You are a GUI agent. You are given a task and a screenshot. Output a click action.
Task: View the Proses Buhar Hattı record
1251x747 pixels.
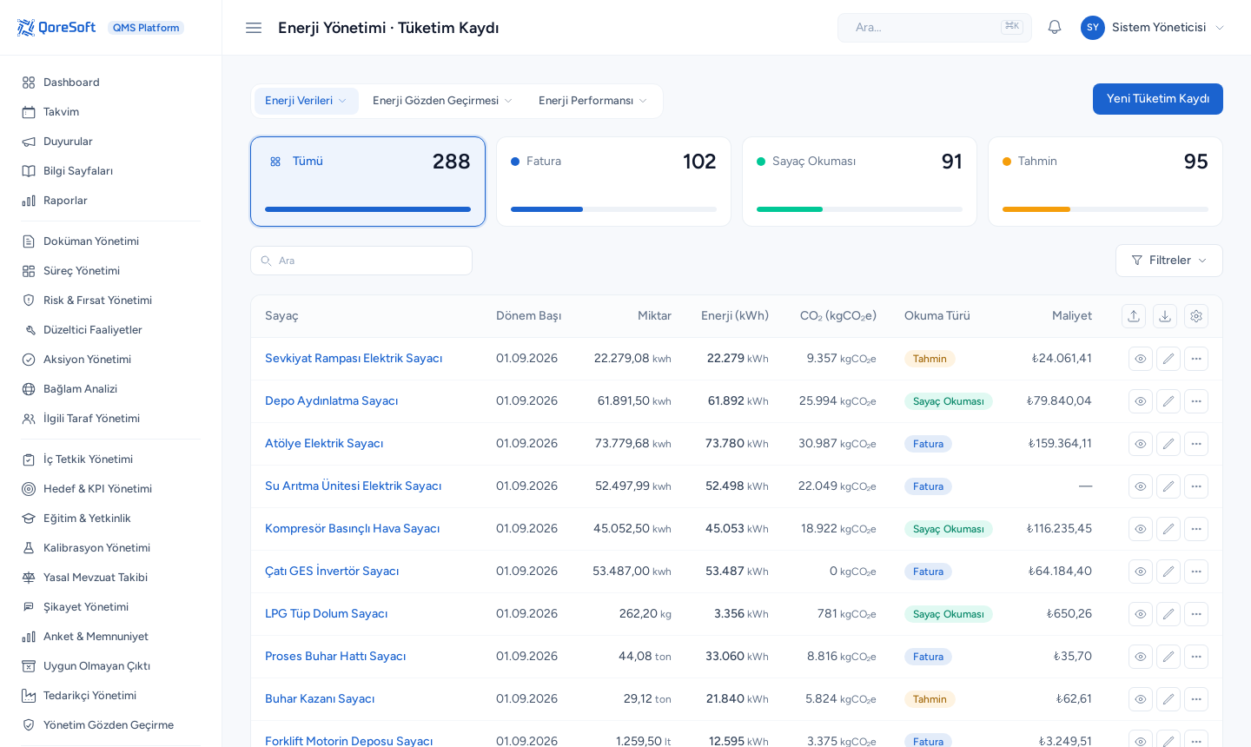click(1141, 657)
